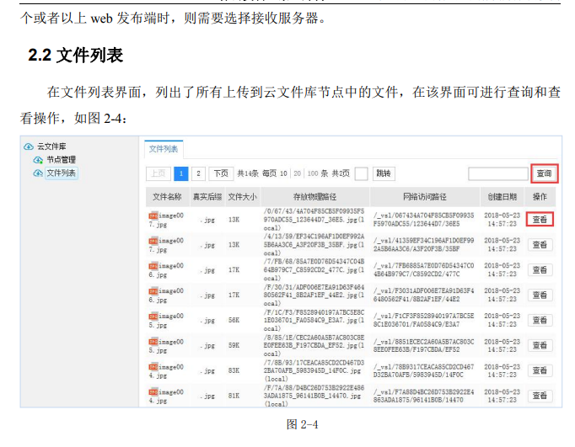This screenshot has width=575, height=447.
Task: Click the file icon of the 59K image005.jpg
Action: click(153, 340)
